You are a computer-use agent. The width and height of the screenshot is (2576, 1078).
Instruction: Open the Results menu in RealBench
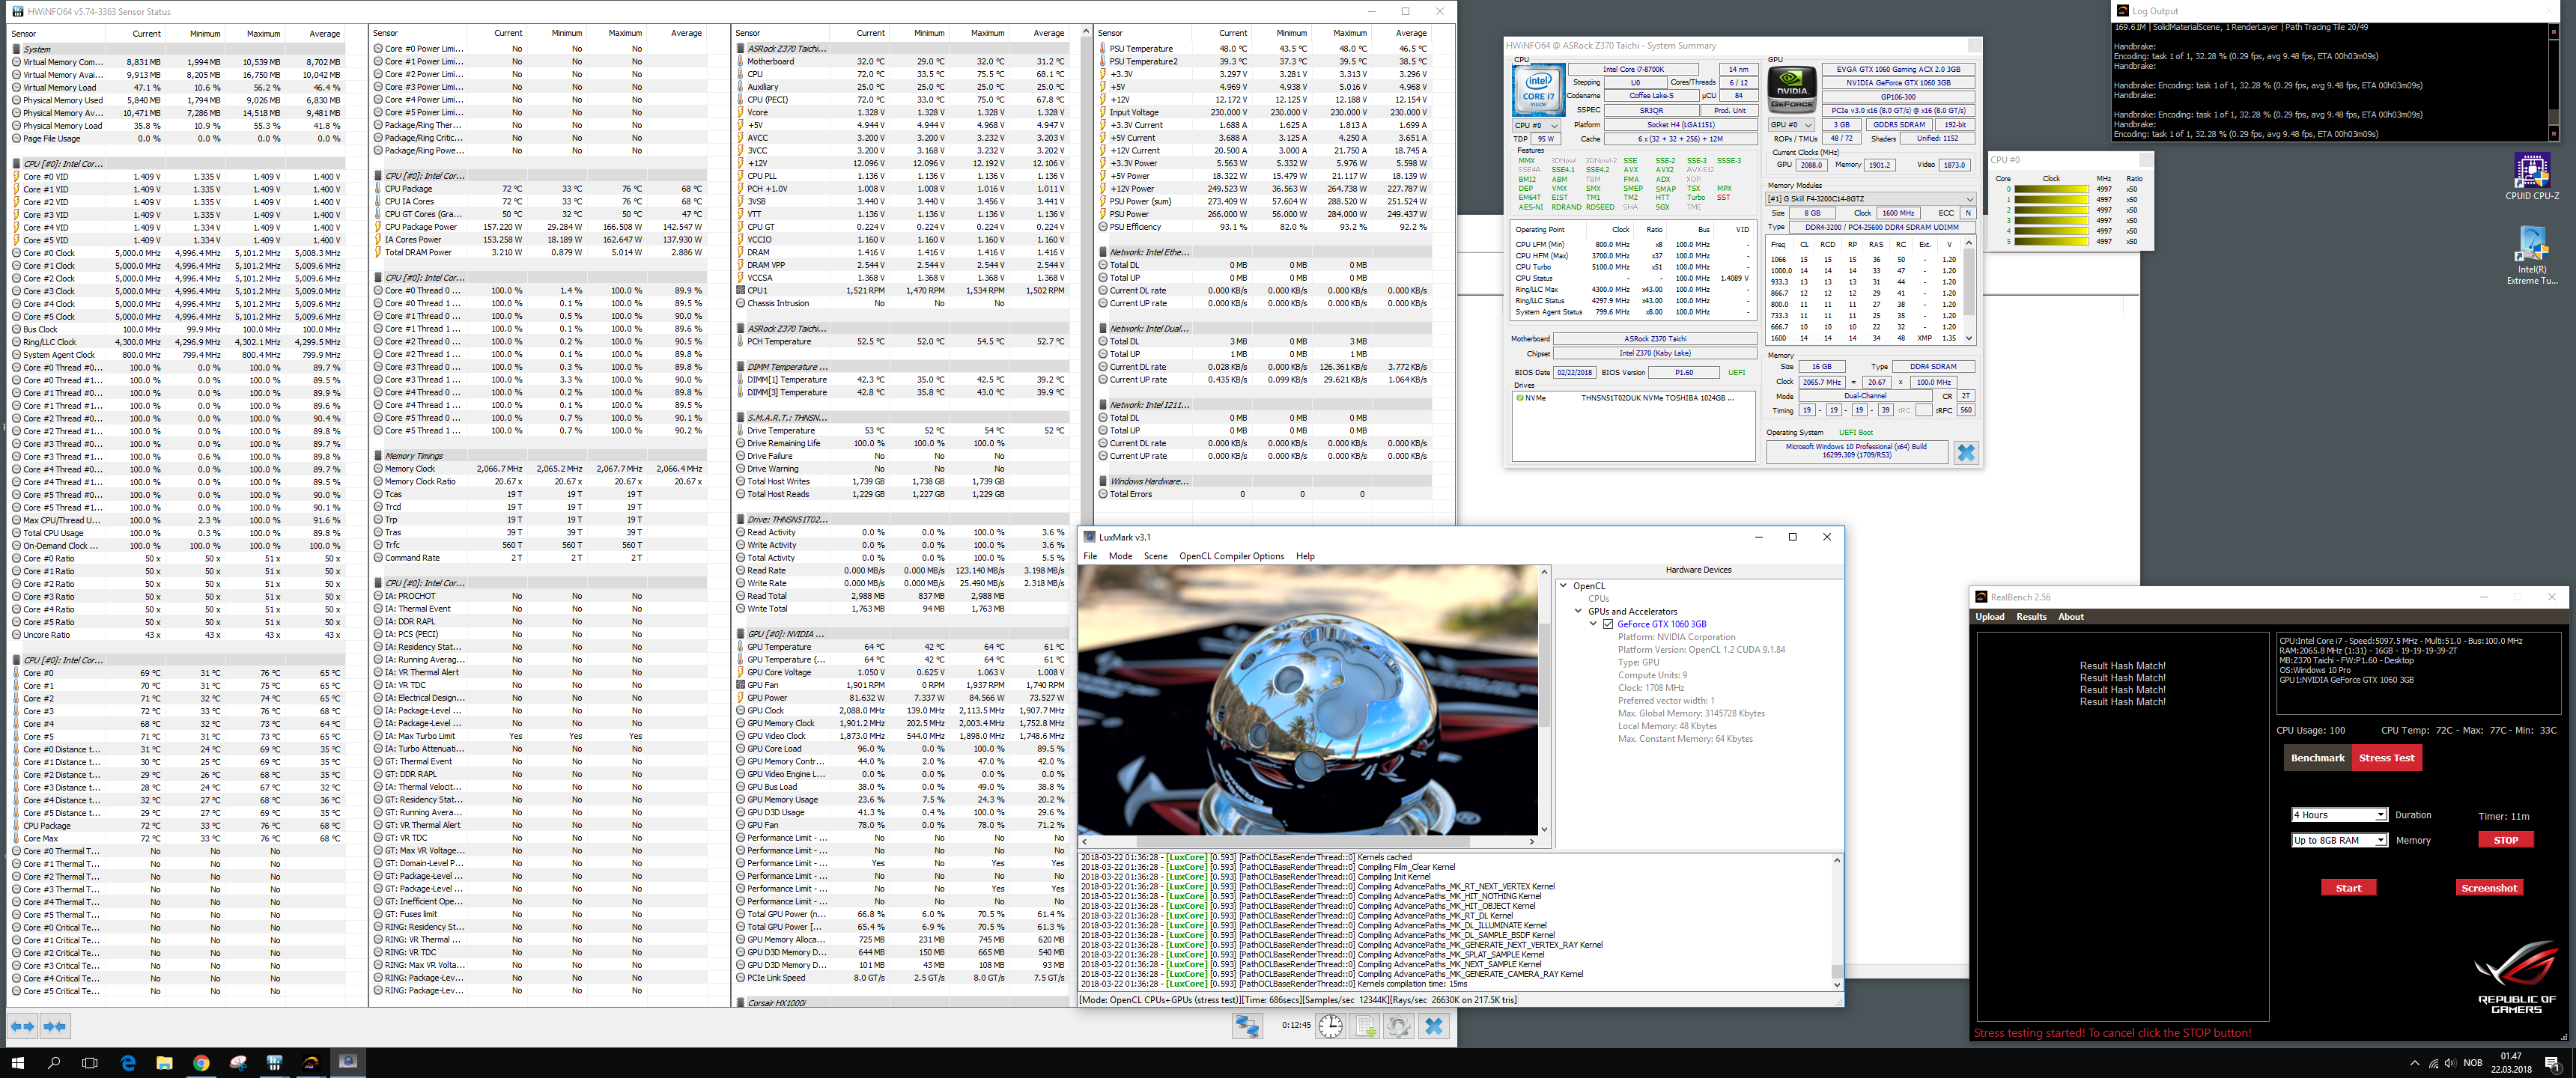[x=2031, y=617]
